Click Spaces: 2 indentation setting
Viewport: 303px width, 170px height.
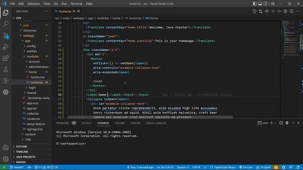point(183,167)
